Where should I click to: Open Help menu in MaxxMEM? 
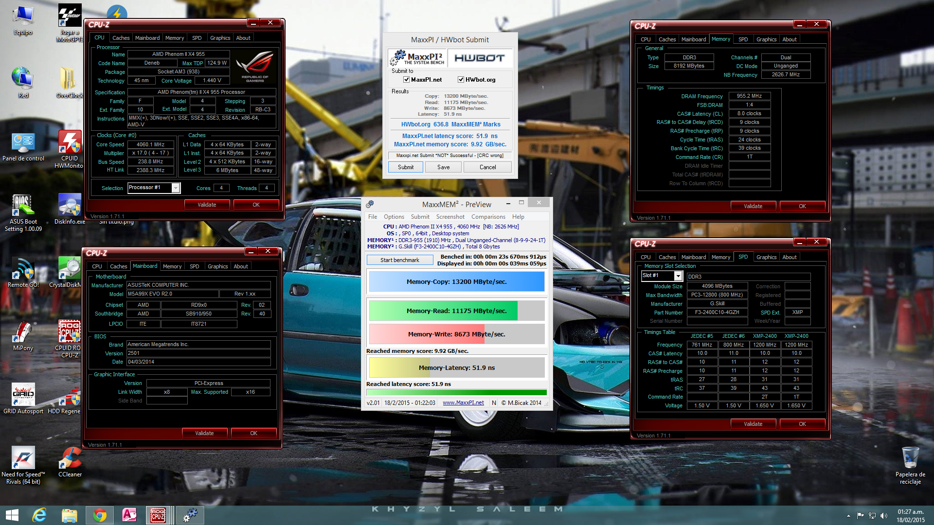pos(518,217)
